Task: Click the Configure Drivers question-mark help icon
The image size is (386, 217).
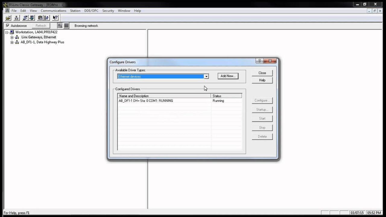Action: 260,61
